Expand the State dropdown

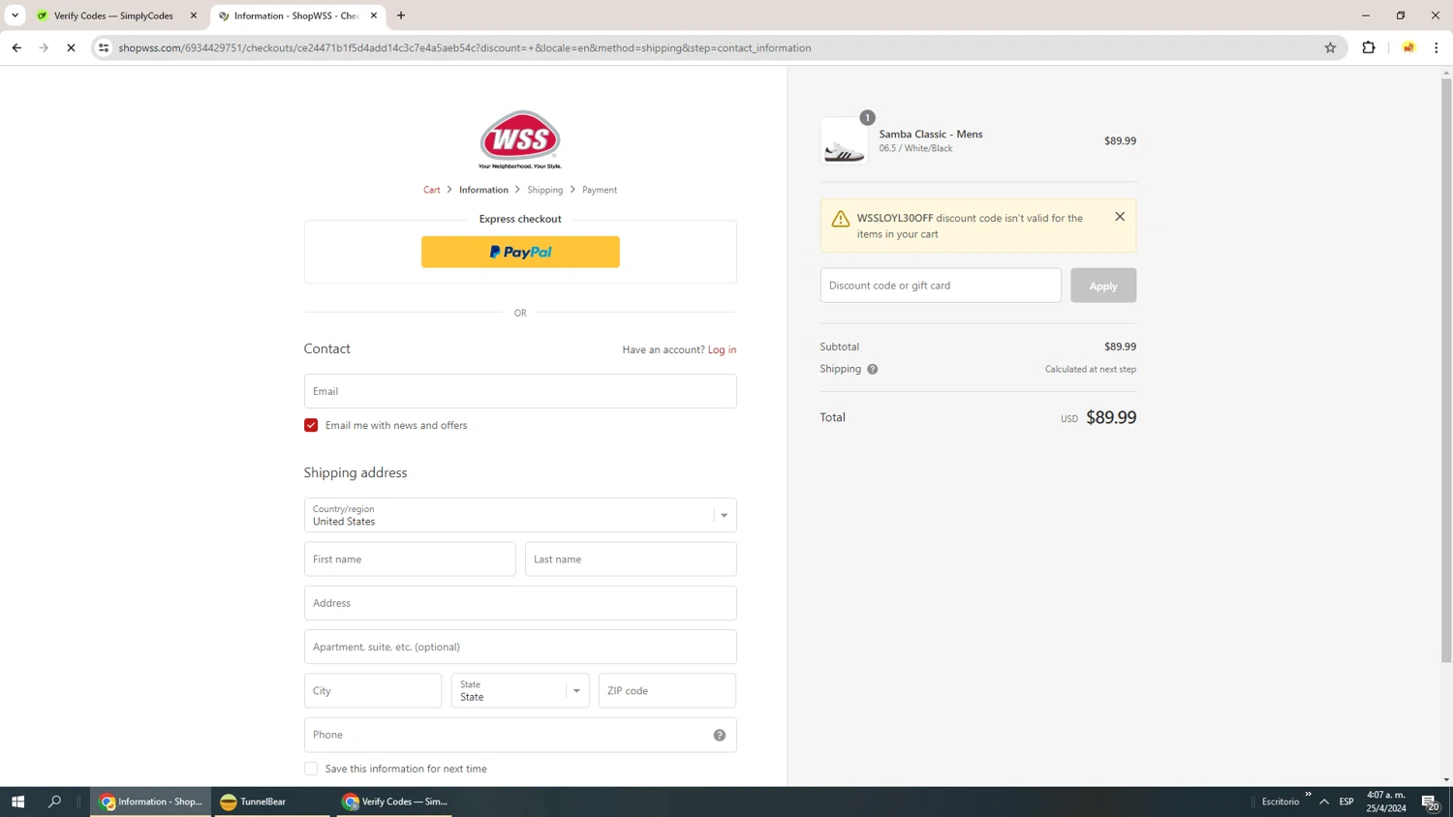(x=520, y=691)
